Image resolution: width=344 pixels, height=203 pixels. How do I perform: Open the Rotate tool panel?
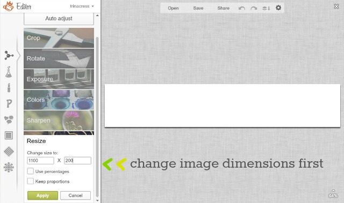pyautogui.click(x=59, y=58)
